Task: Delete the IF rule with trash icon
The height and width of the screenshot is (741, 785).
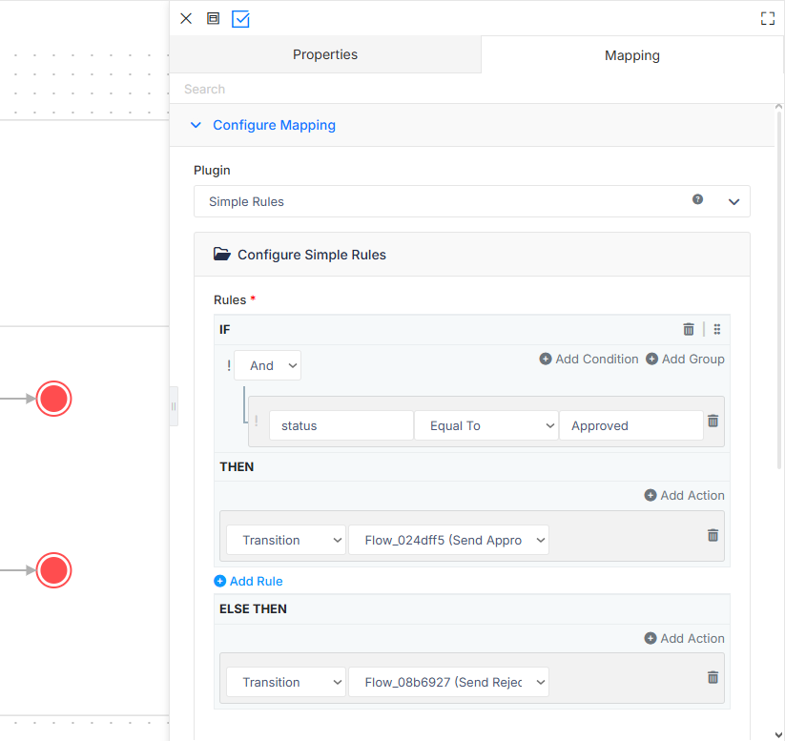Action: point(689,329)
